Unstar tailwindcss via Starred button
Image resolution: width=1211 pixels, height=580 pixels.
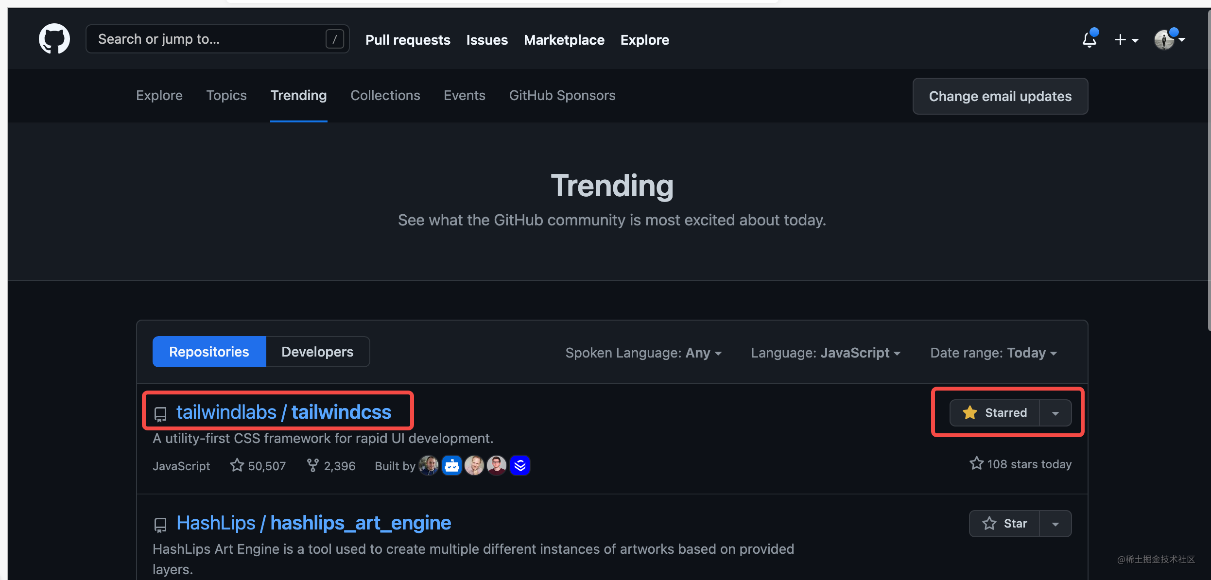(x=994, y=413)
